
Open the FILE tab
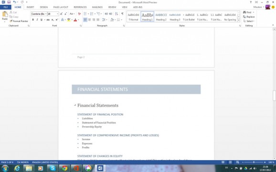tap(6, 7)
